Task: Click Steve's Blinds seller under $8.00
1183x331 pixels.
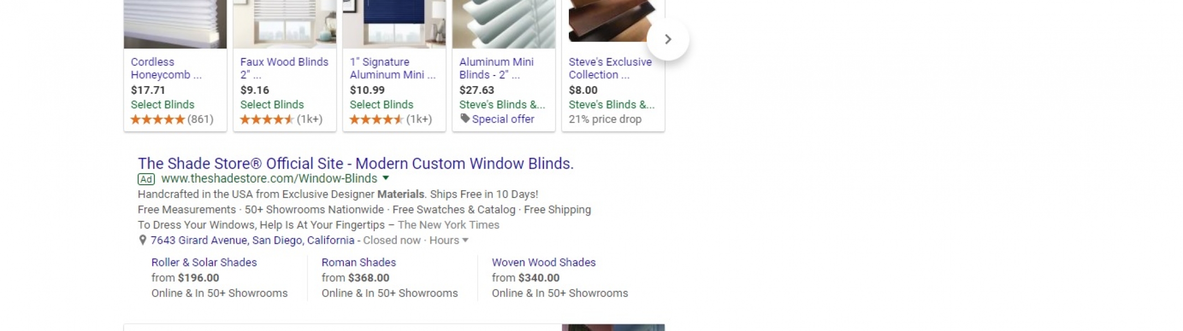Action: click(x=611, y=105)
